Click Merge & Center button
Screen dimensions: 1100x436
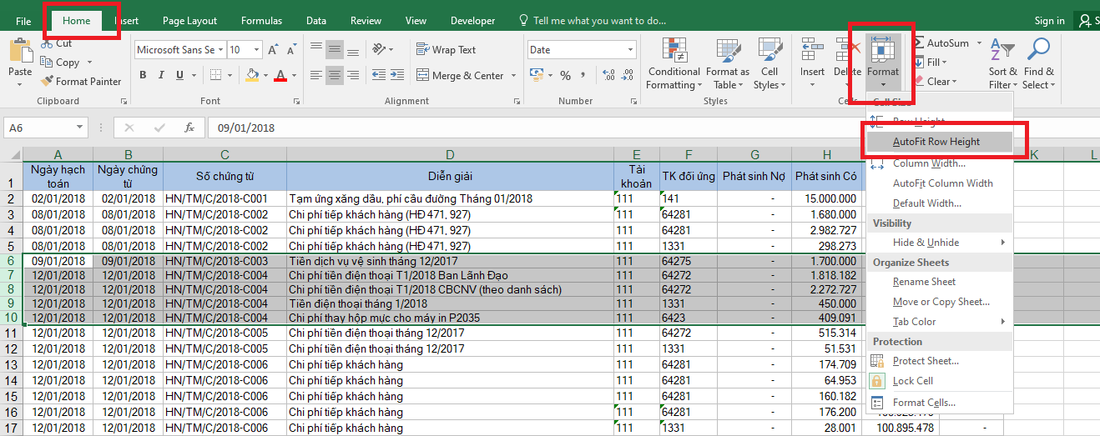click(x=459, y=76)
